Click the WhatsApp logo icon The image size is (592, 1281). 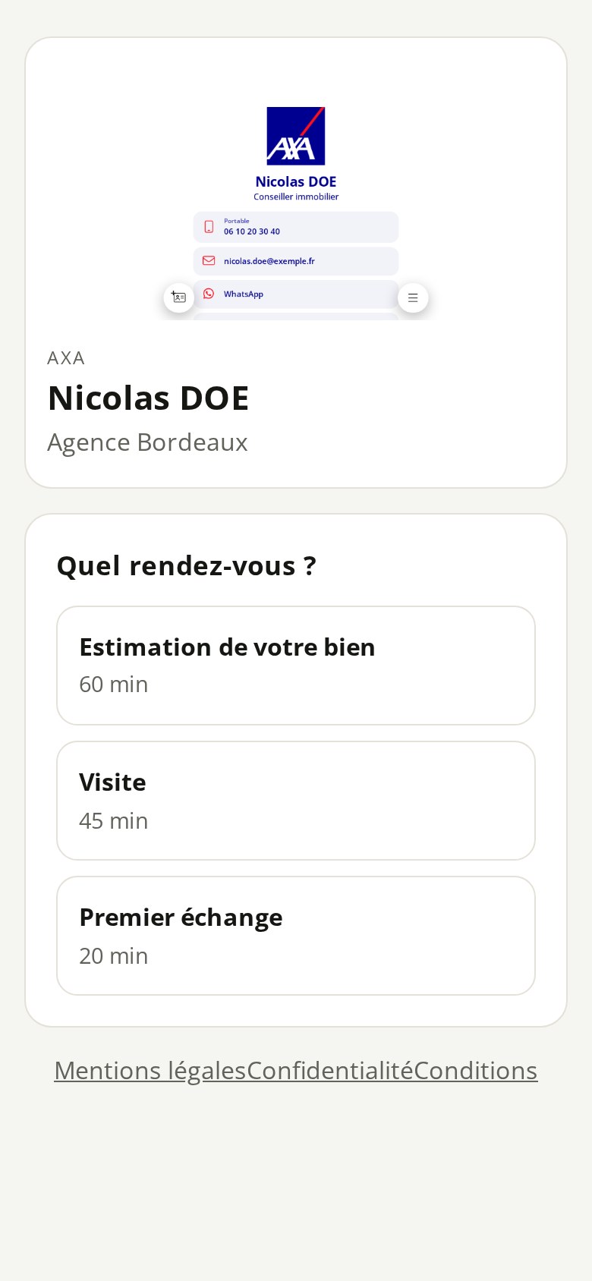point(209,294)
